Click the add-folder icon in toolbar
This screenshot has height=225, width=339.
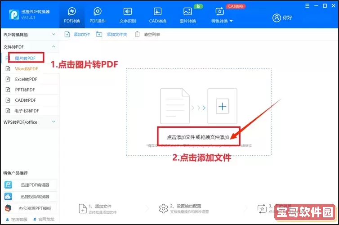tap(99, 34)
